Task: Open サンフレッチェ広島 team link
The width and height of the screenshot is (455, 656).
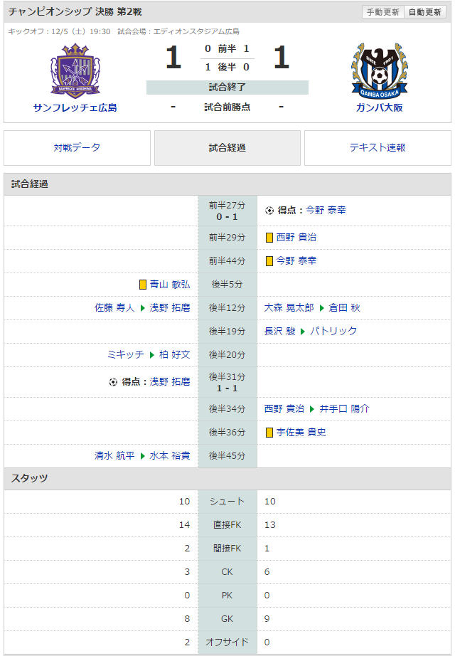Action: pyautogui.click(x=75, y=107)
